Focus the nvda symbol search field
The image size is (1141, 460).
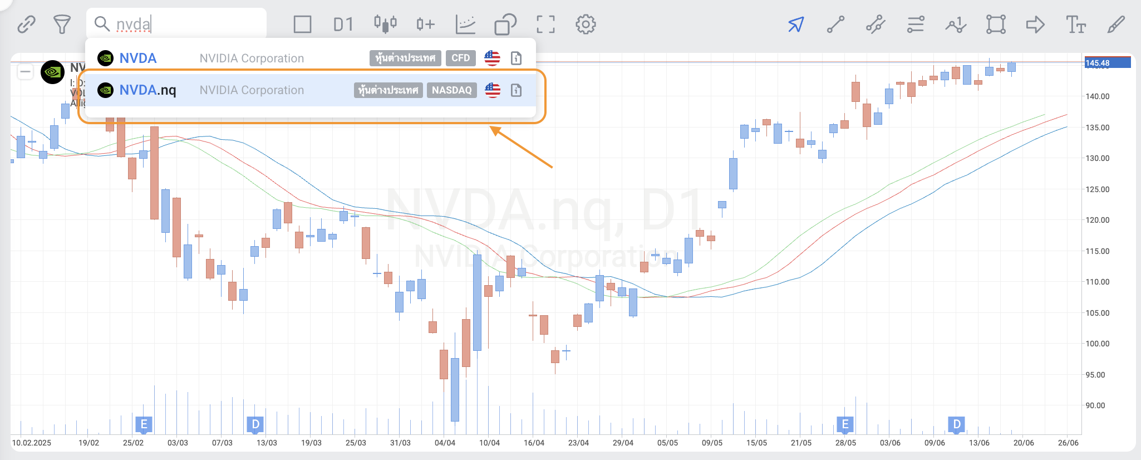(176, 24)
